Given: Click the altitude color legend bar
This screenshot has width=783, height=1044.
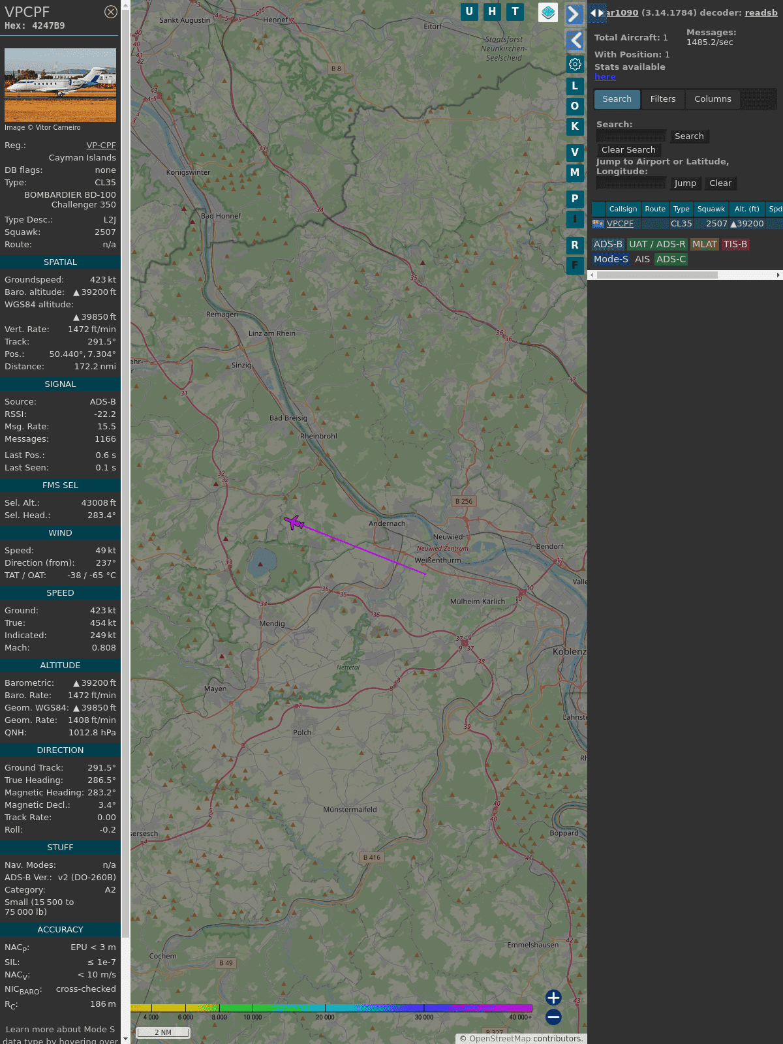Looking at the screenshot, I should 331,1008.
